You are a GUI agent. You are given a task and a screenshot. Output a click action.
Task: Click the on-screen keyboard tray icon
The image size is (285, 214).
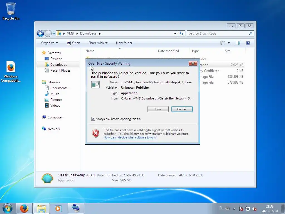(227, 208)
